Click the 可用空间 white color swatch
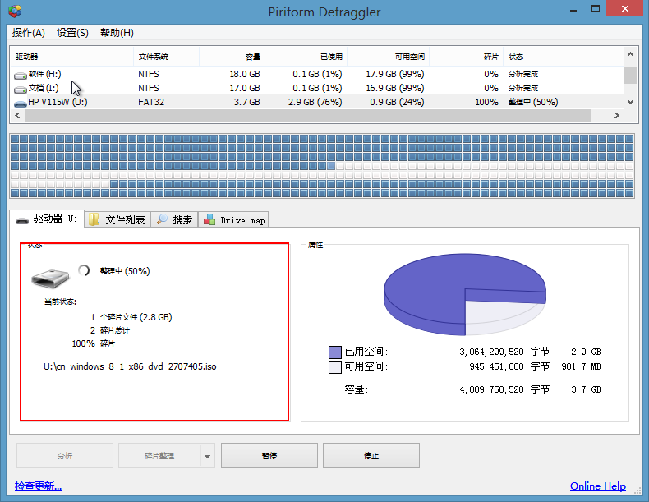This screenshot has height=502, width=649. 335,367
